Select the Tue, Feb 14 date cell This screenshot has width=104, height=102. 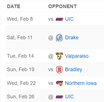coord(20,56)
